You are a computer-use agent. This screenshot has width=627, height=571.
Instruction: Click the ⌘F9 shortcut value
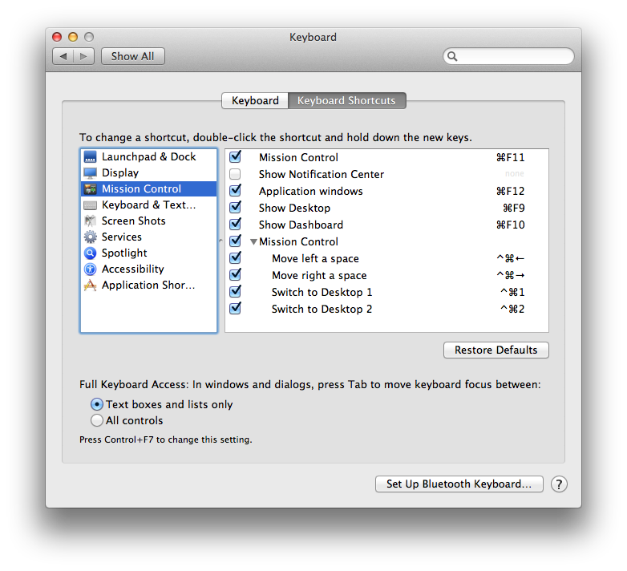(x=513, y=208)
